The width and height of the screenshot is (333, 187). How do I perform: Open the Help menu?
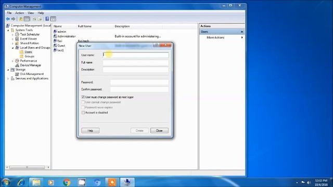tap(41, 13)
